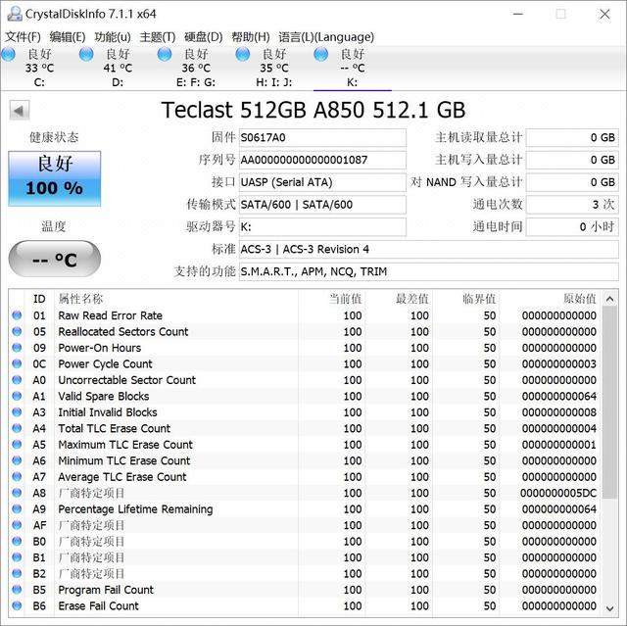Click the 当前值 column header
This screenshot has height=626, width=627.
[345, 299]
